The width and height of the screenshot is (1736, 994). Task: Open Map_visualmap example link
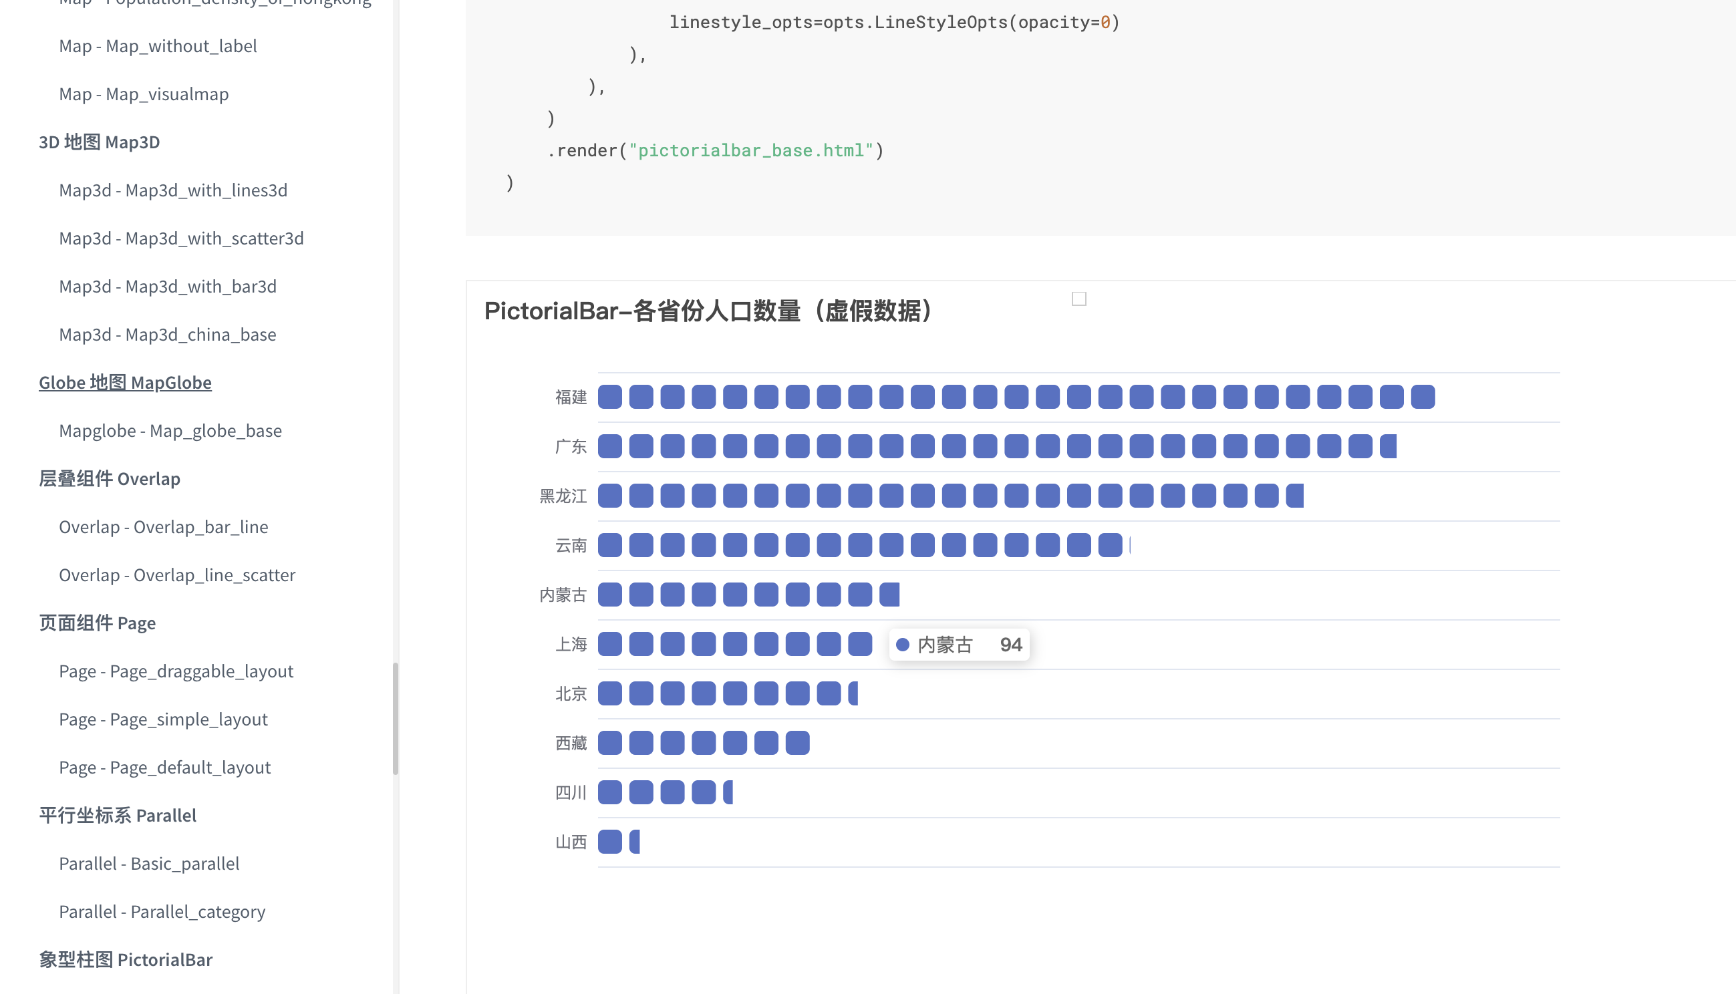(144, 94)
